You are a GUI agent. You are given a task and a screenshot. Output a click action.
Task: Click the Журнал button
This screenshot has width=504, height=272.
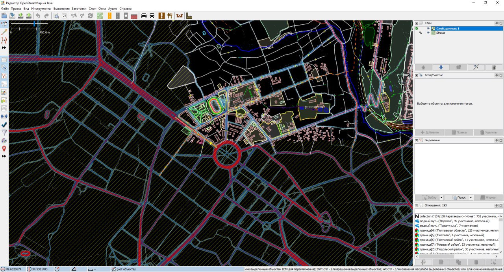pos(488,197)
